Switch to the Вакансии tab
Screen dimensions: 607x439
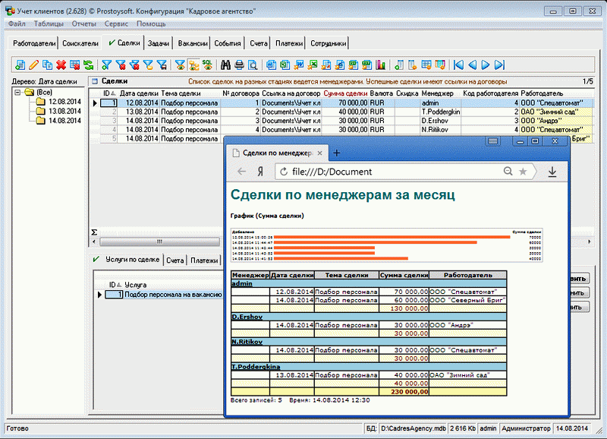pyautogui.click(x=191, y=43)
